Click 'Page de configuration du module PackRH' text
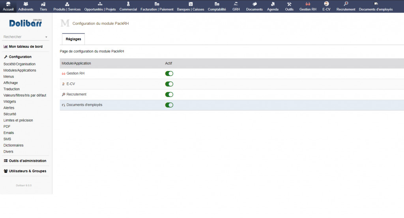404x218 pixels. tap(92, 51)
